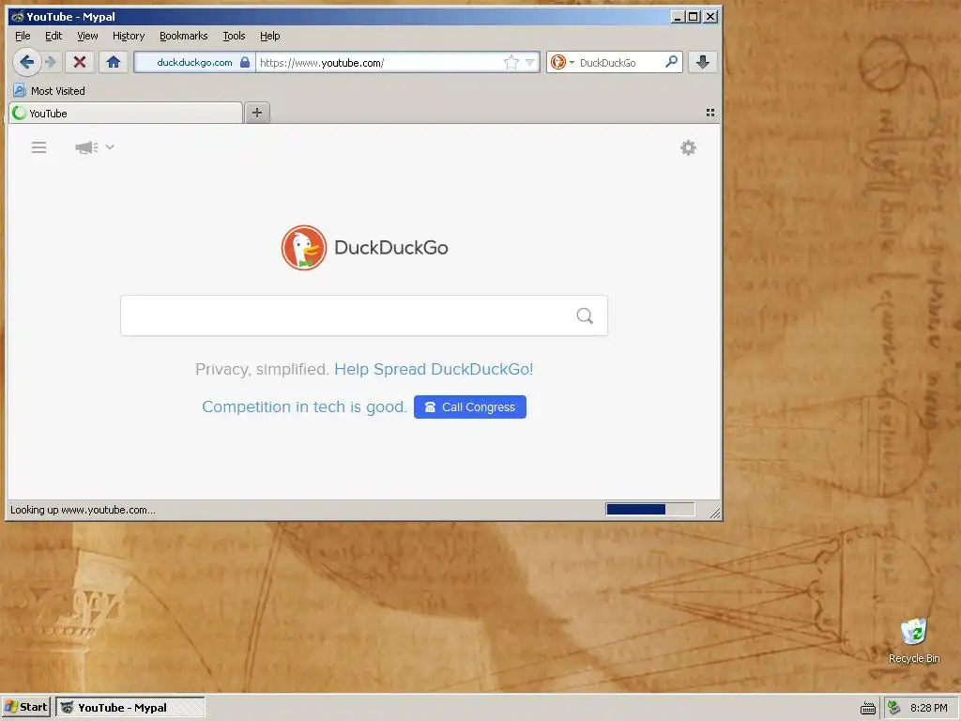Click the DuckDuckGo duck logo
The width and height of the screenshot is (961, 721).
(304, 248)
